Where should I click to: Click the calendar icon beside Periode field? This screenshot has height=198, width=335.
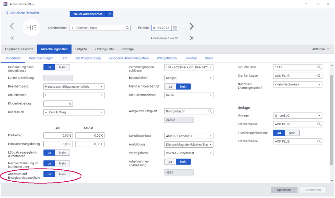pos(175,28)
